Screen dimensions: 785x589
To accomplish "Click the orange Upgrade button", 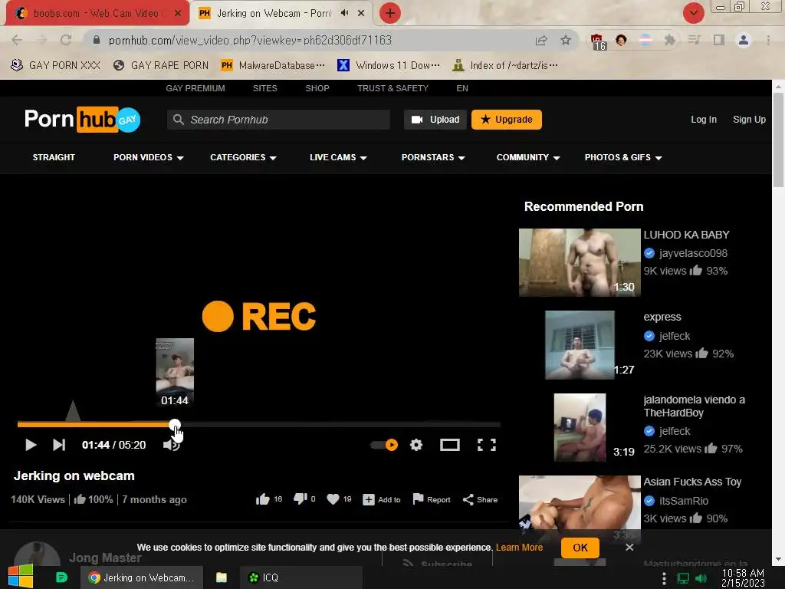I will [x=506, y=120].
